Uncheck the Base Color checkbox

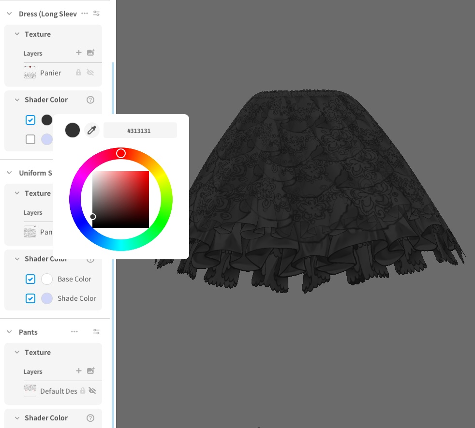(x=30, y=279)
